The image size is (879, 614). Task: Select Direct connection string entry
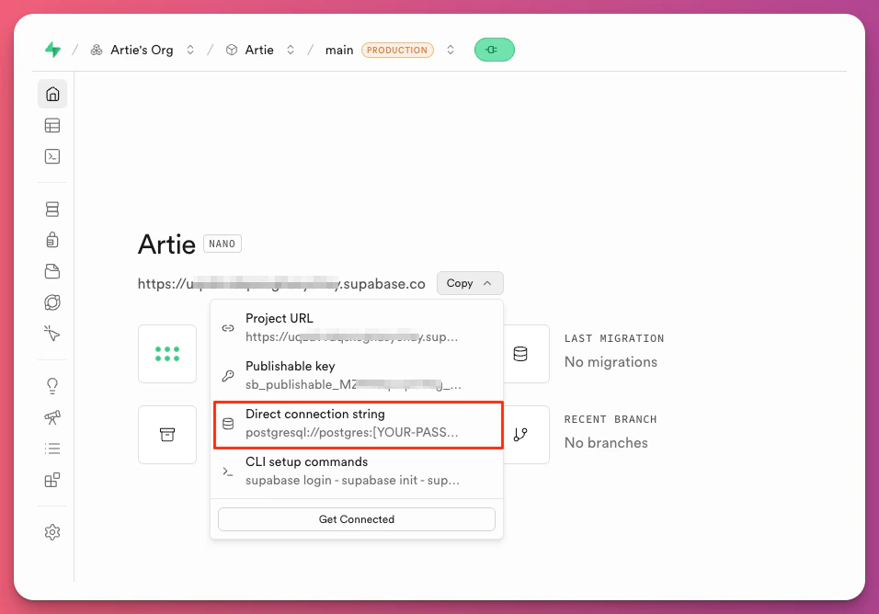(359, 424)
